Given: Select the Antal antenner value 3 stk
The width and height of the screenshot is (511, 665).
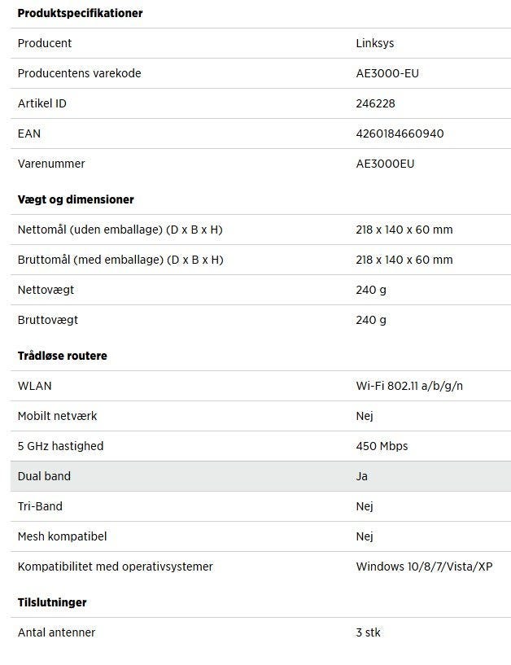Looking at the screenshot, I should click(368, 632).
